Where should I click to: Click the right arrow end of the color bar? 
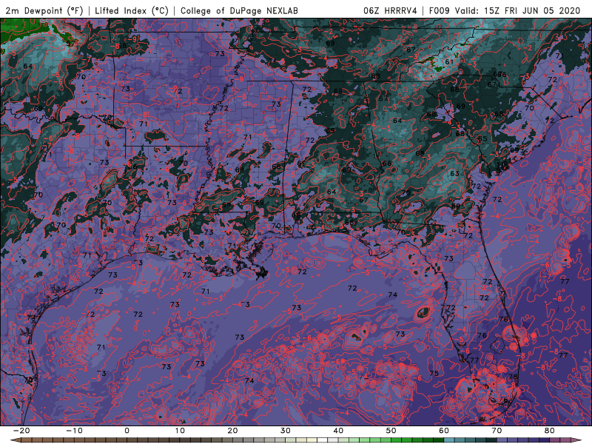[576, 440]
